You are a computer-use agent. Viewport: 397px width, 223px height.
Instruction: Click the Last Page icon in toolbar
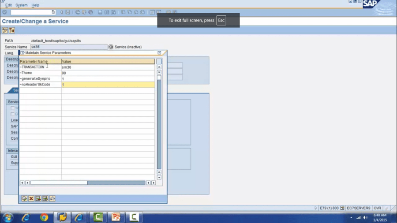tap(142, 12)
